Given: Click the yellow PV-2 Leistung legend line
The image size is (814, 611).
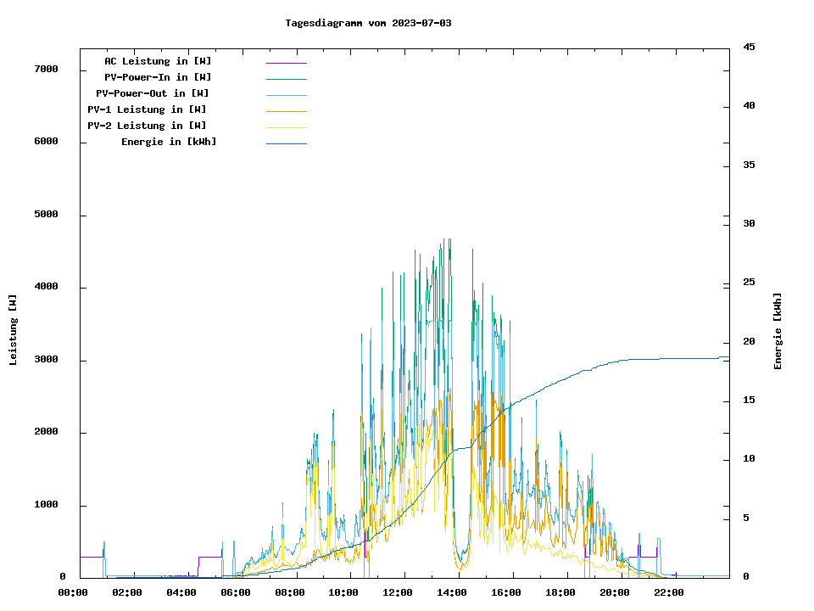Looking at the screenshot, I should tap(286, 127).
